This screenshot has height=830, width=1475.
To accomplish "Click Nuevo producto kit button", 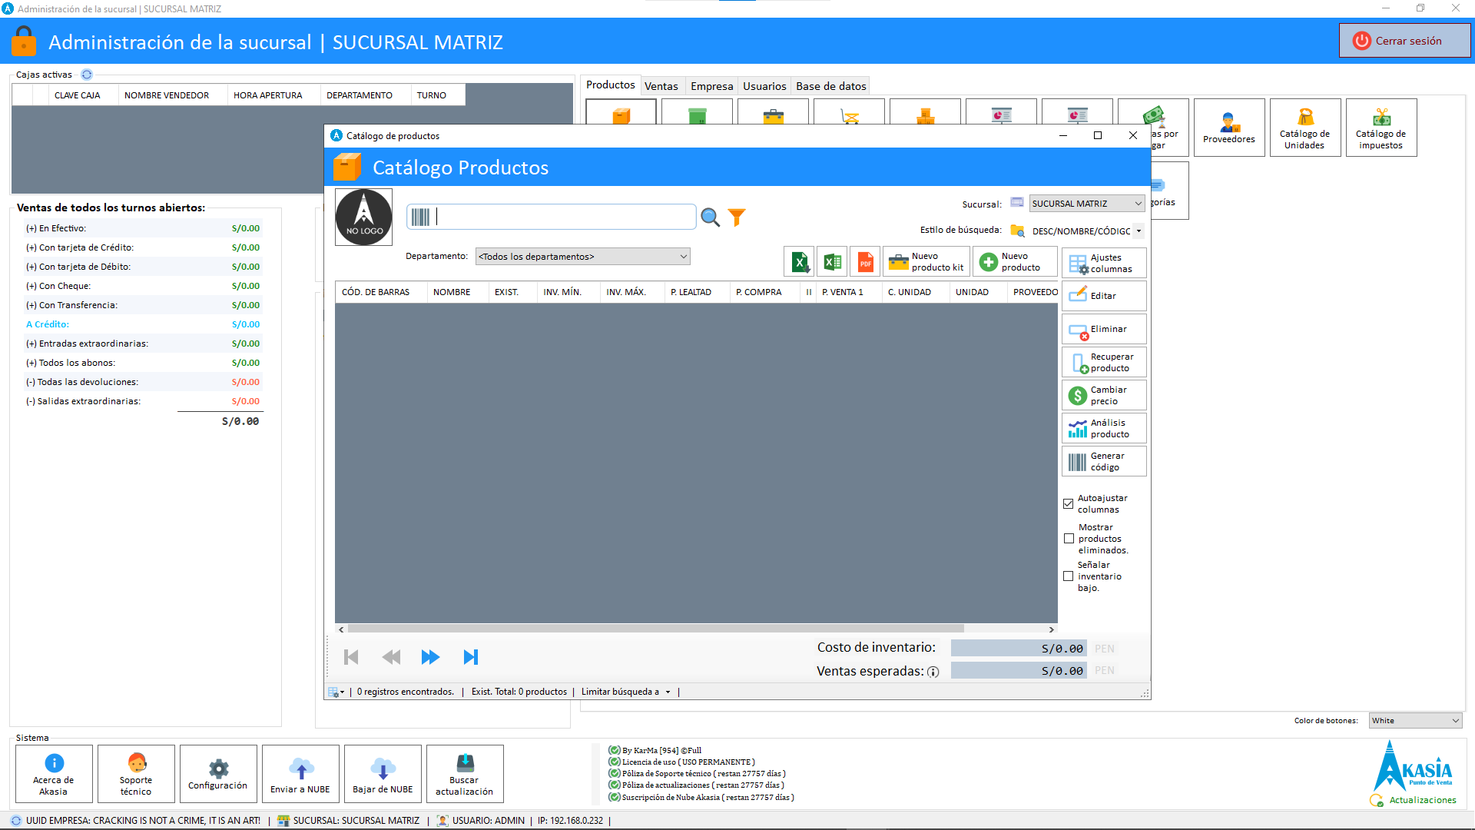I will tap(926, 262).
